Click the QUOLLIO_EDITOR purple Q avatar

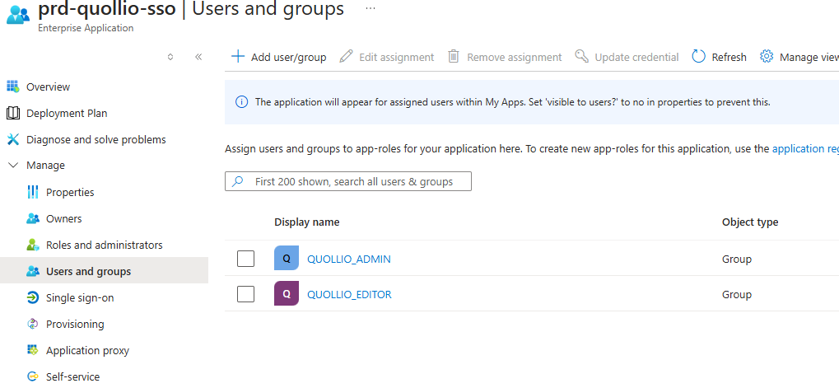pyautogui.click(x=287, y=293)
